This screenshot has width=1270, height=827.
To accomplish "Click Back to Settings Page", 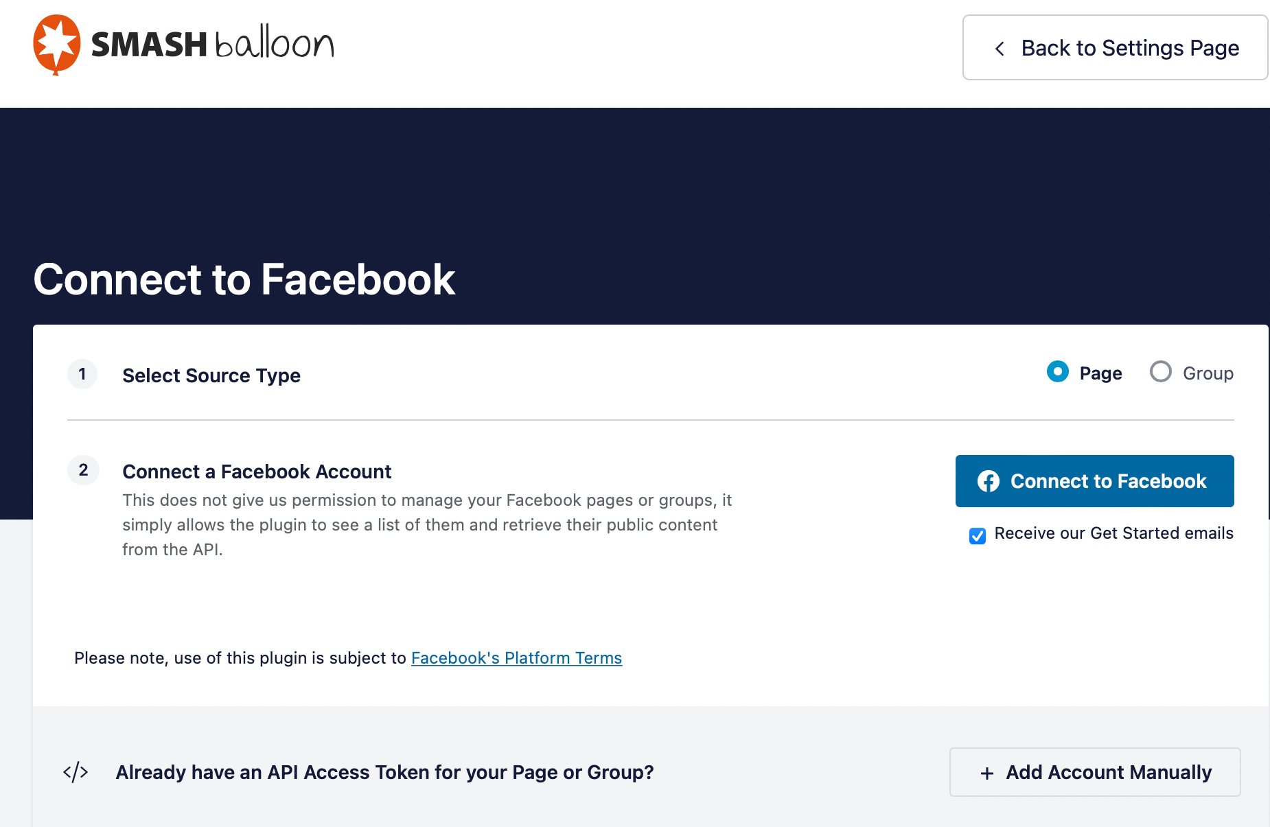I will pos(1113,47).
